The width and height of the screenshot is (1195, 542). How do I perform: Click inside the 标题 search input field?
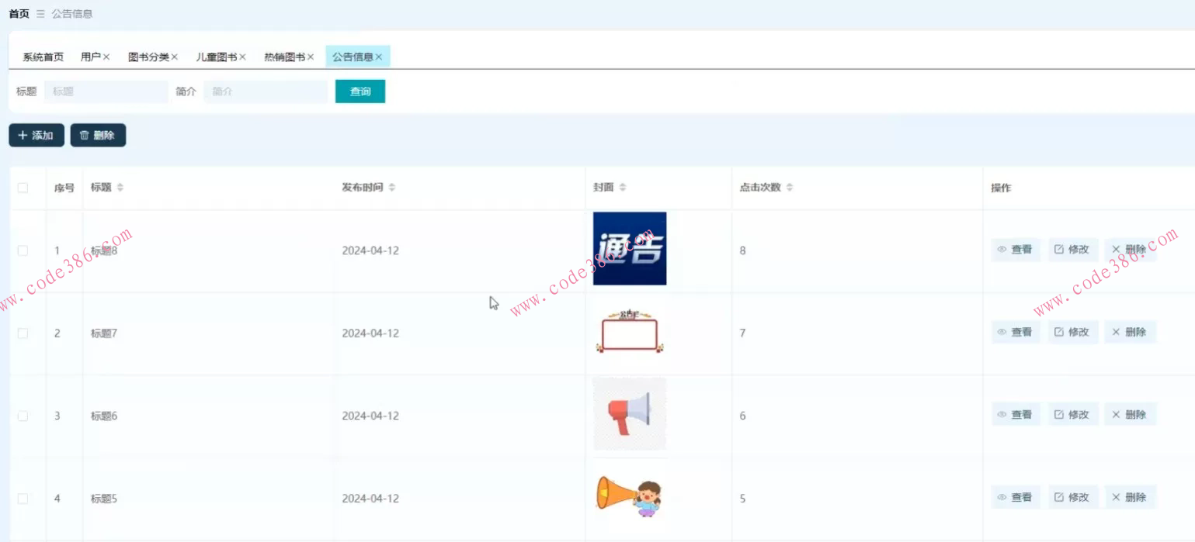(106, 91)
